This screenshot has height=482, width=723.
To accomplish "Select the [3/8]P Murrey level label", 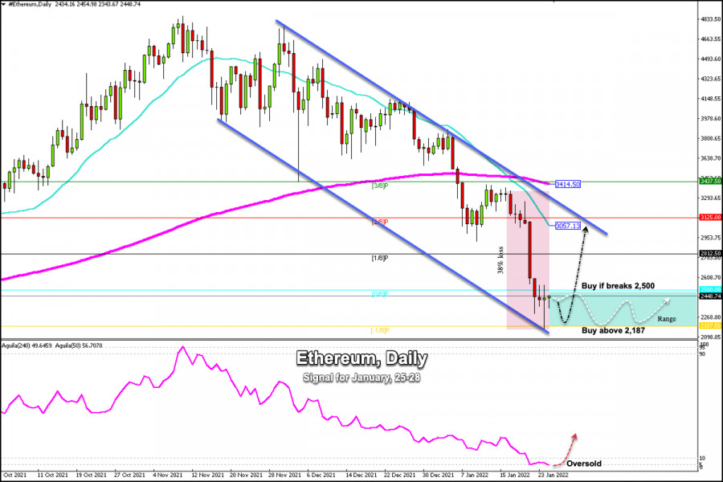I will (x=380, y=186).
